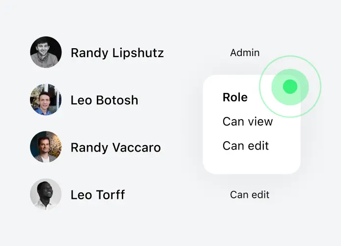Click the surname Torff in the bottom row
This screenshot has width=341, height=246.
point(109,195)
